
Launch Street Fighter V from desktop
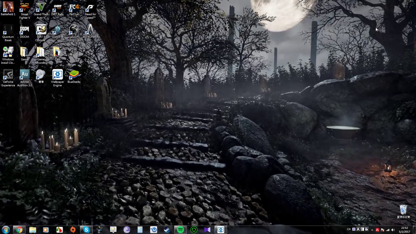[x=24, y=10]
